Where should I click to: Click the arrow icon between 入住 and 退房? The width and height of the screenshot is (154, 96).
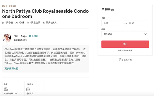tap(125, 23)
